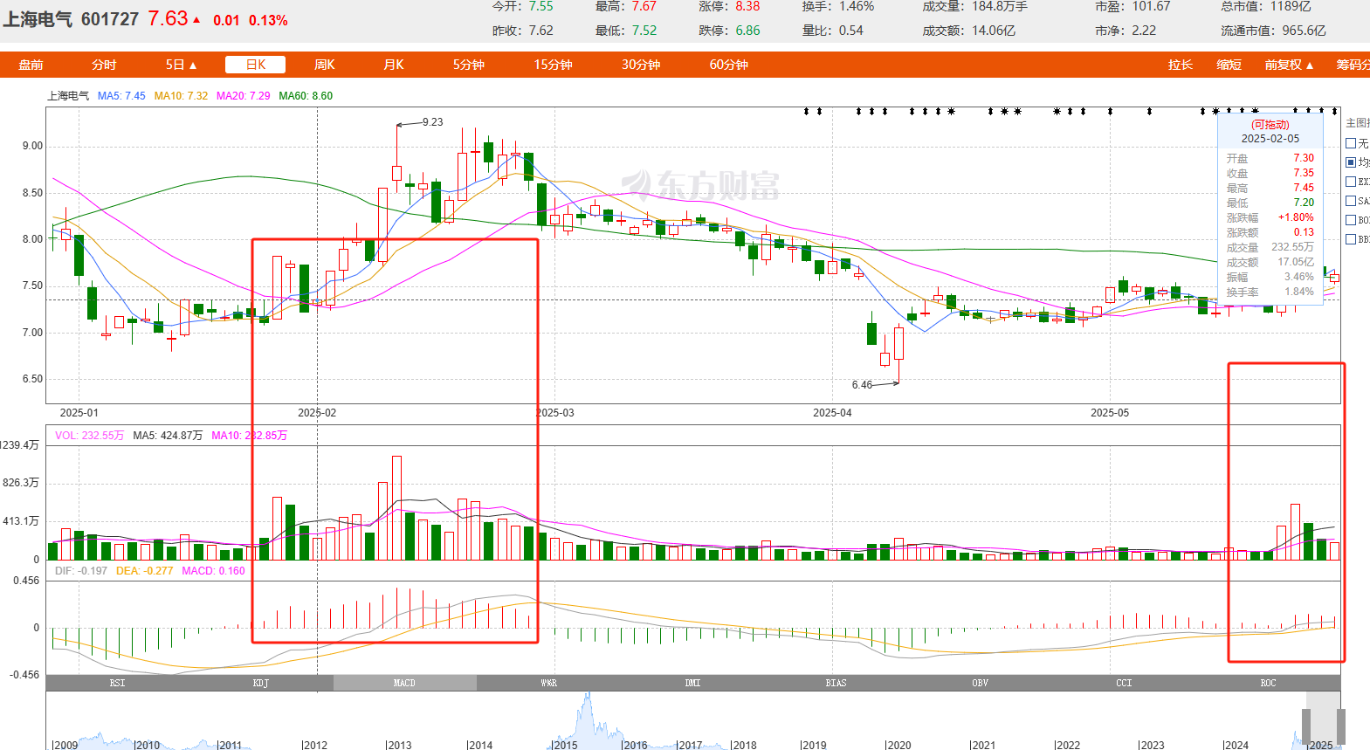Click the 2025-03 date axis label
Viewport: 1370px width, 750px height.
click(x=555, y=413)
